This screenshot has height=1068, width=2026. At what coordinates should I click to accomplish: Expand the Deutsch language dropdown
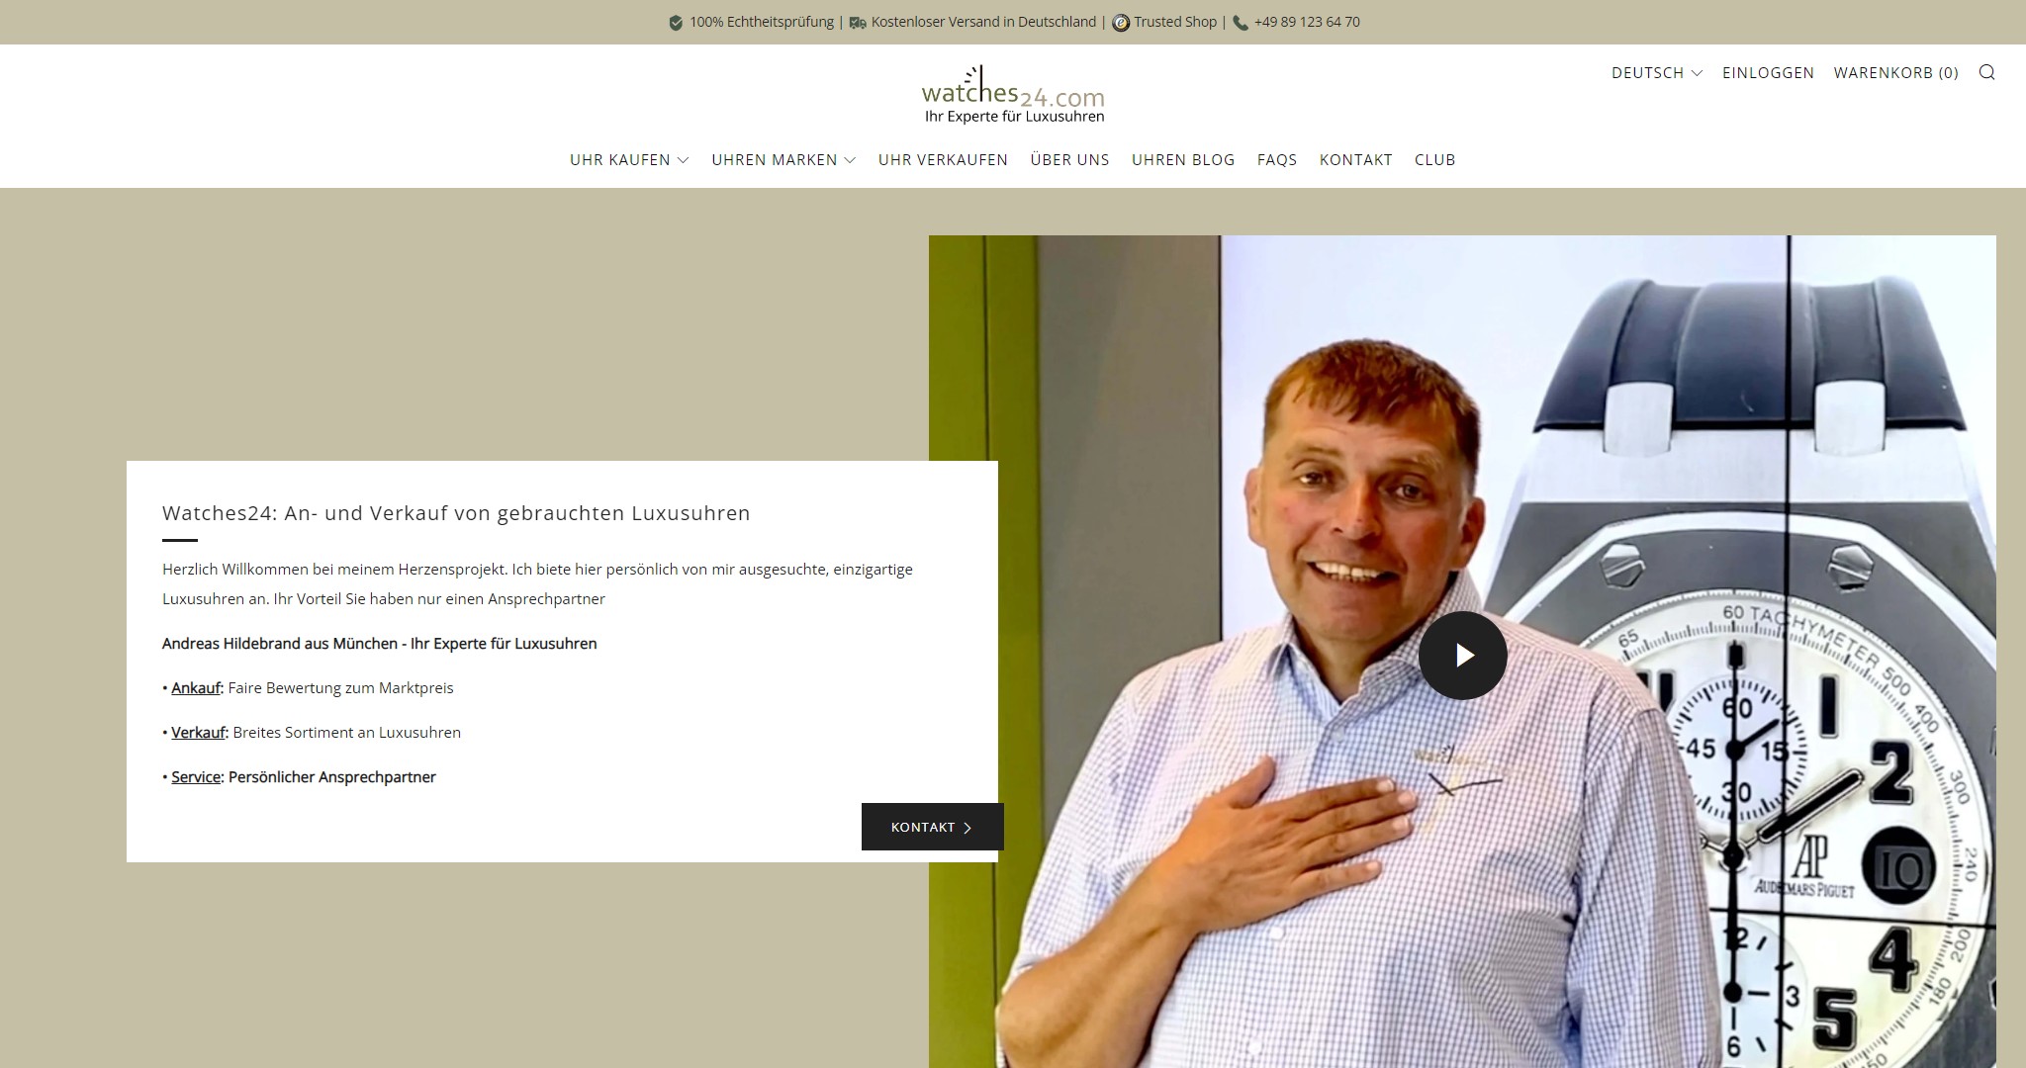(x=1657, y=72)
